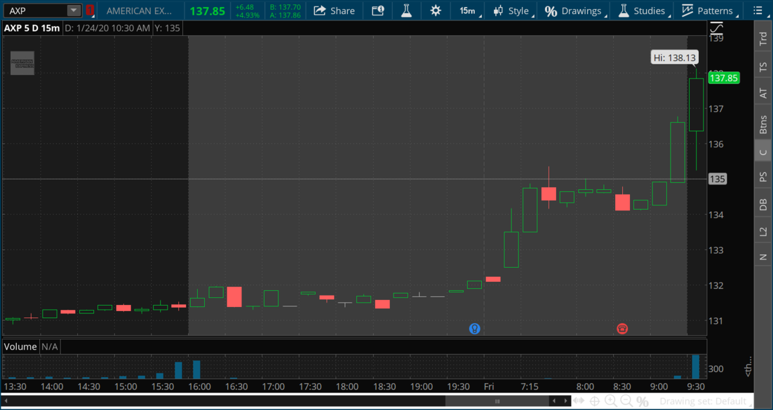
Task: Click the percent scale icon at bottom
Action: click(642, 402)
